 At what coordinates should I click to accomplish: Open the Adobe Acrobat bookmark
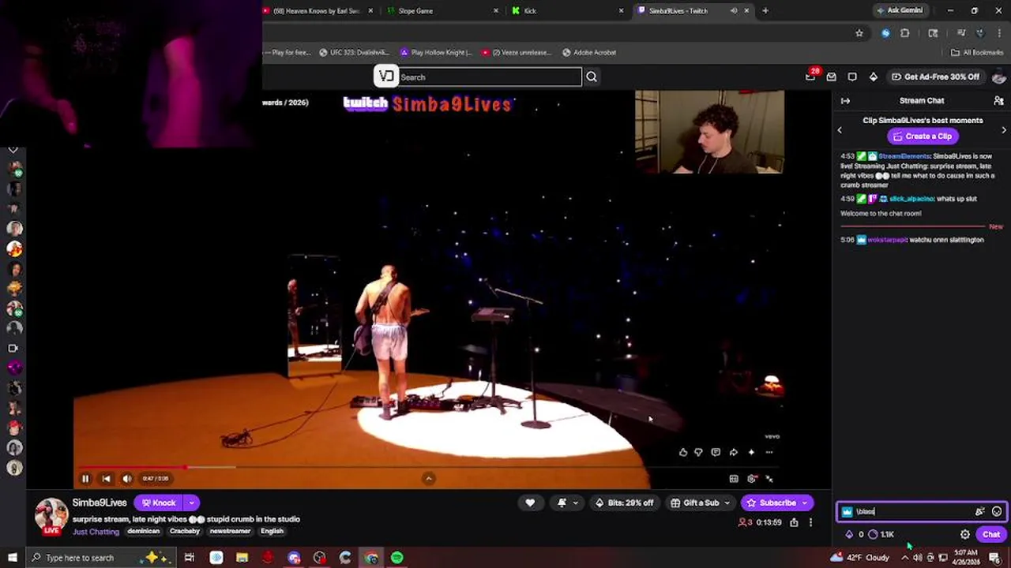(589, 53)
